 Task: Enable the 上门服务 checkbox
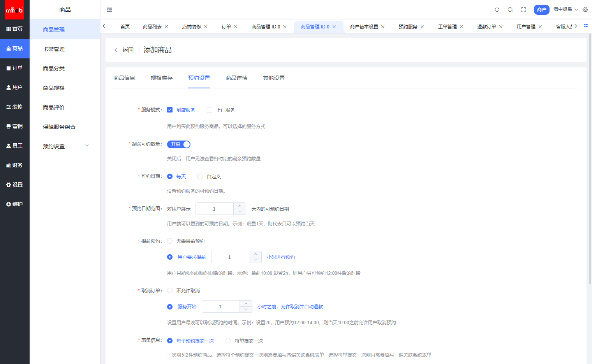(x=210, y=110)
